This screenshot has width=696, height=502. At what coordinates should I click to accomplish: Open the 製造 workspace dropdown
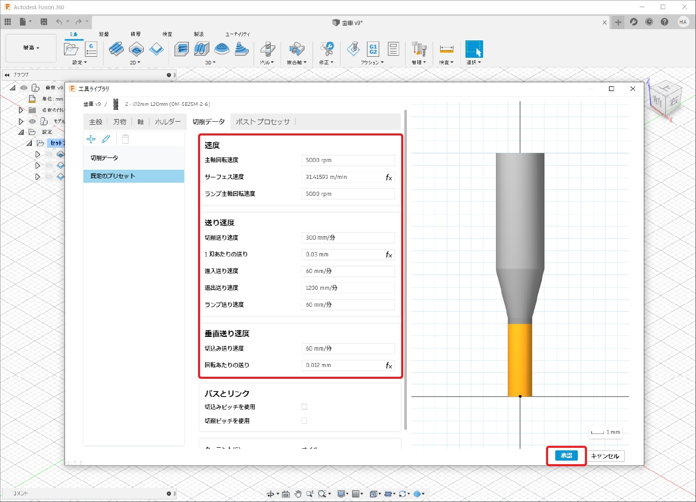tap(31, 48)
